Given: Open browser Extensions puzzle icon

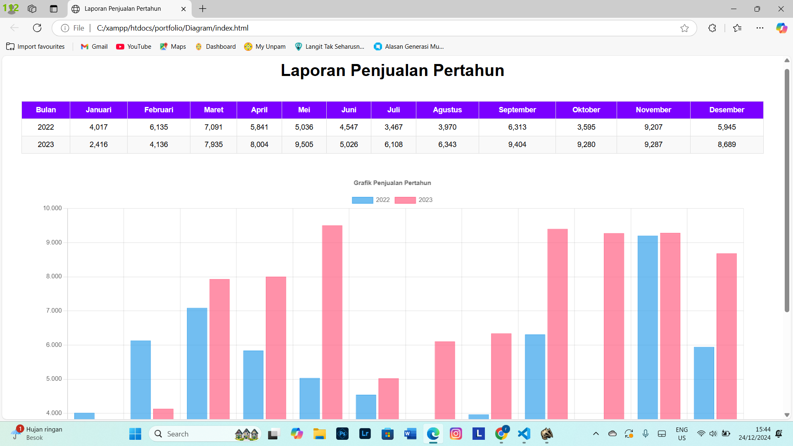Looking at the screenshot, I should [x=712, y=28].
